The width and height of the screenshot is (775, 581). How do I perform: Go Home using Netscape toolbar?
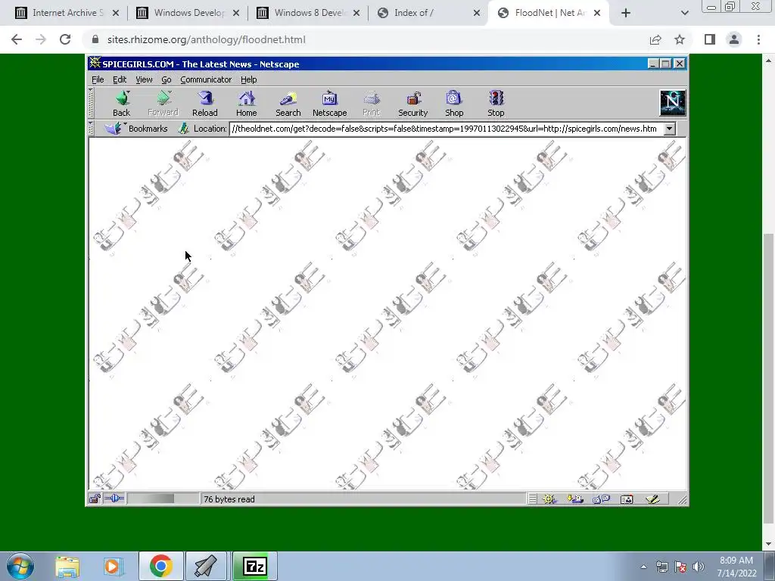(246, 103)
